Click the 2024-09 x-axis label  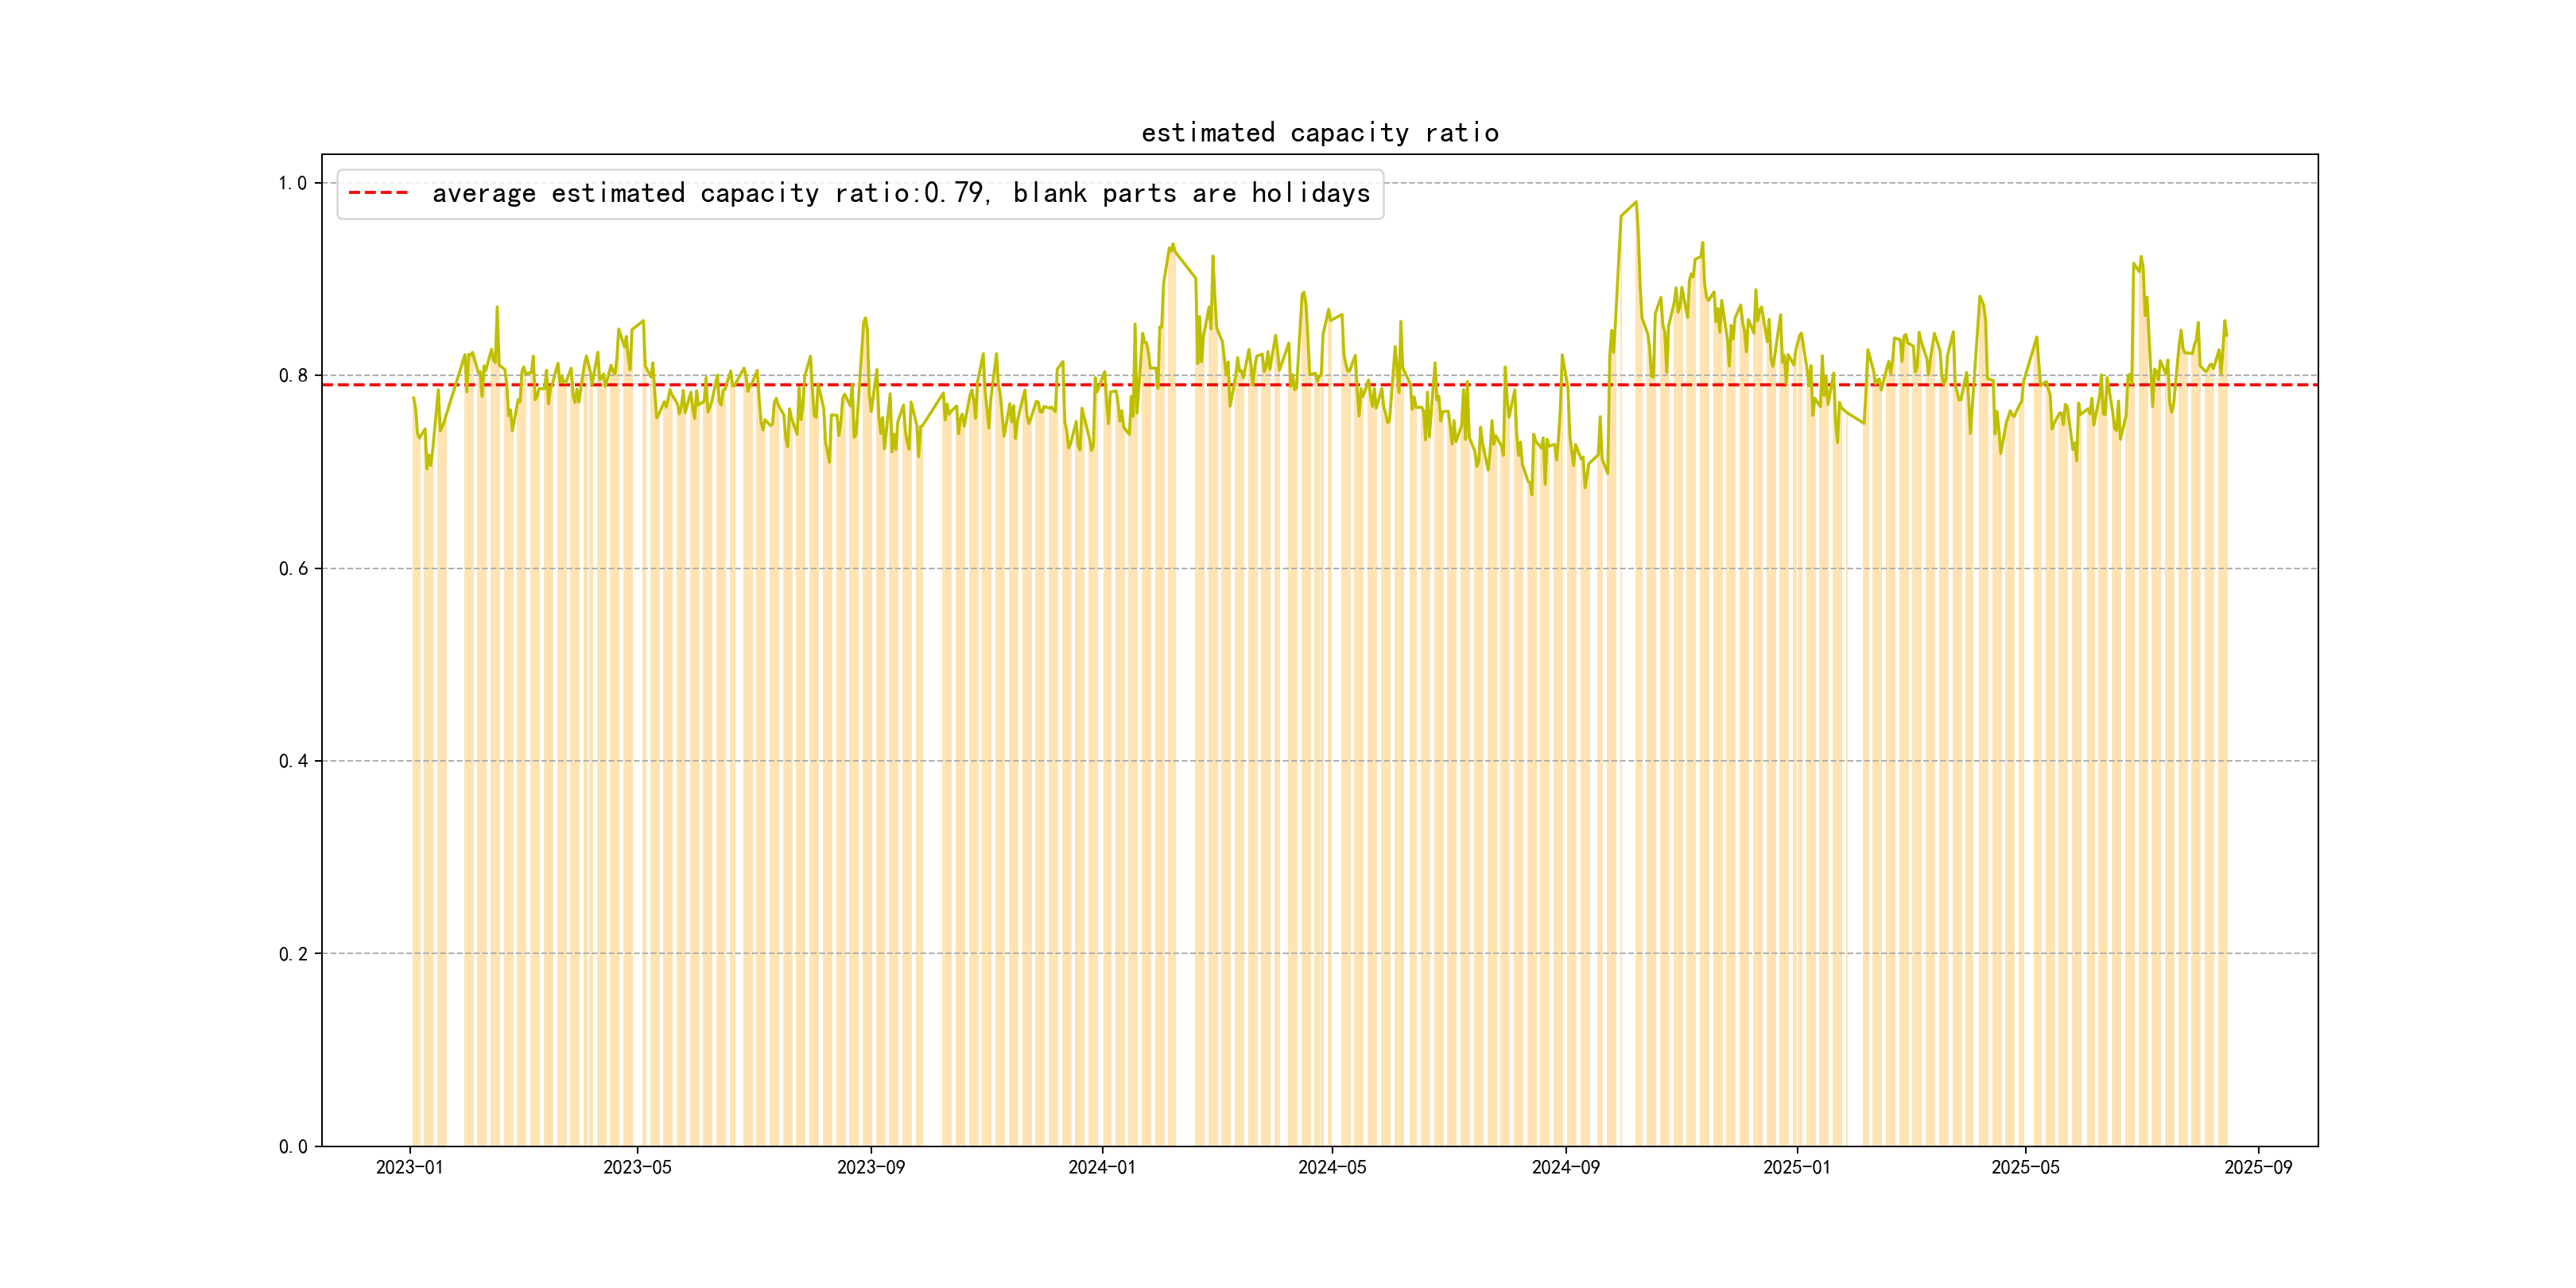pyautogui.click(x=1565, y=1167)
